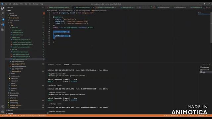Switch to the master-form.component.html editor tab
Screen dimensions: 212x119
[58, 8]
